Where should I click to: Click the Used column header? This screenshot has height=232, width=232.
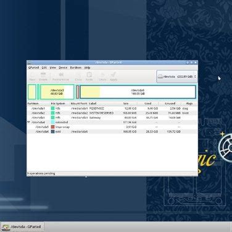tap(147, 104)
